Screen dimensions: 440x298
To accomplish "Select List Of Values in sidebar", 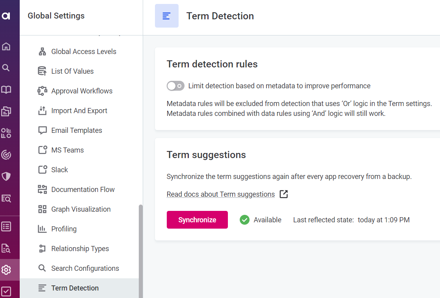I will (x=73, y=71).
